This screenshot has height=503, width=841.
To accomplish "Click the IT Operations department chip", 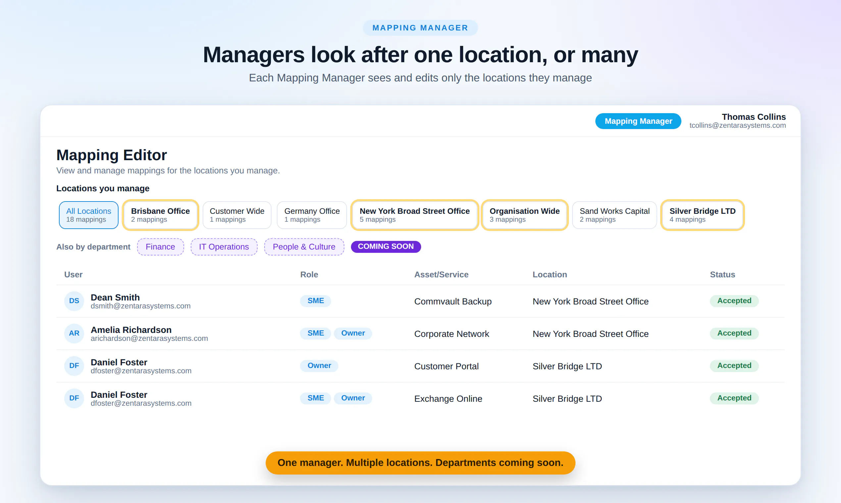I will tap(224, 247).
